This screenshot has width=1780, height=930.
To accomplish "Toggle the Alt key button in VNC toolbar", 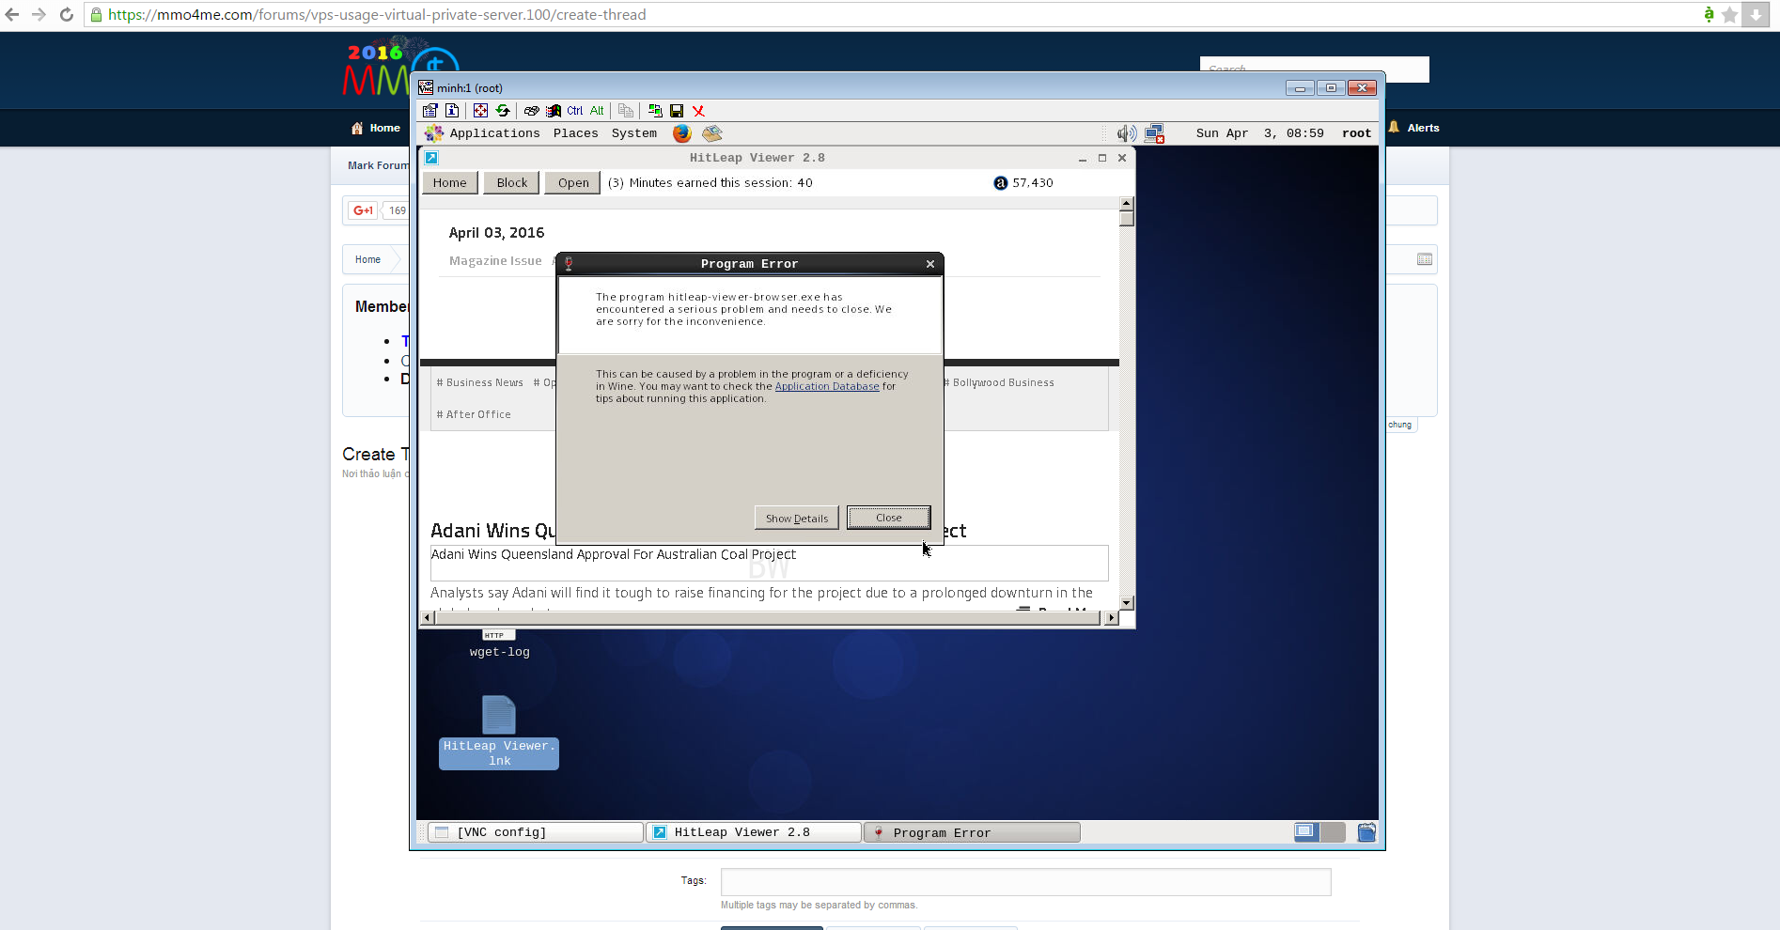I will point(597,111).
